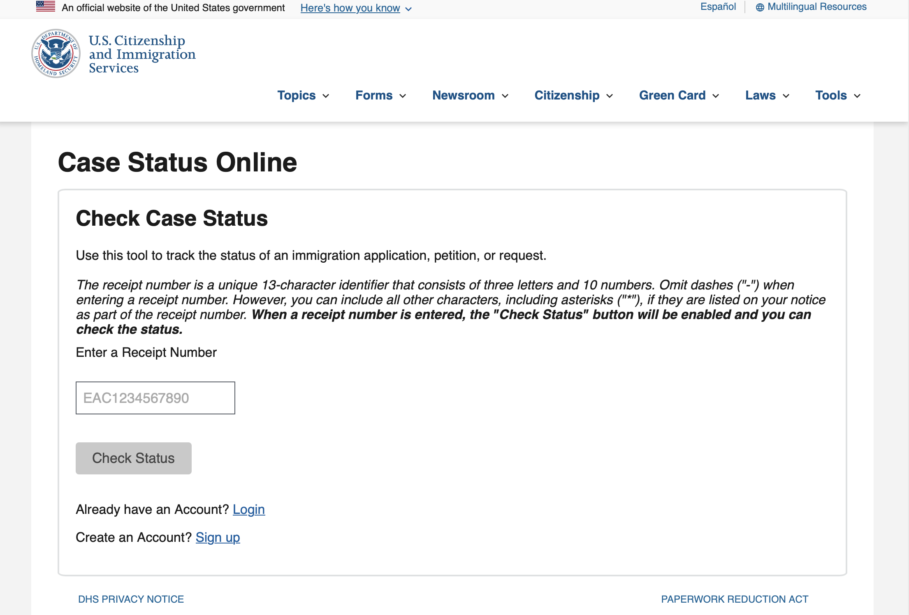The image size is (909, 615).
Task: Click the chevron next to Green Card
Action: click(716, 96)
